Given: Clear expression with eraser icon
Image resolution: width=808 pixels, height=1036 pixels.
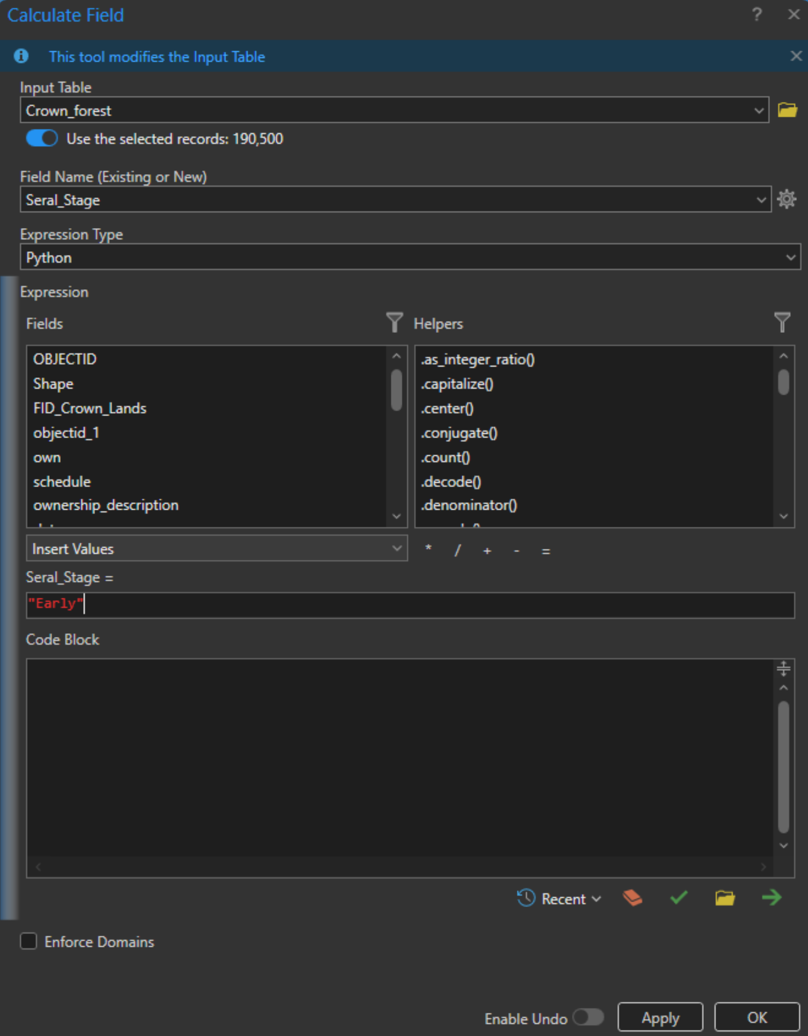Looking at the screenshot, I should tap(632, 898).
